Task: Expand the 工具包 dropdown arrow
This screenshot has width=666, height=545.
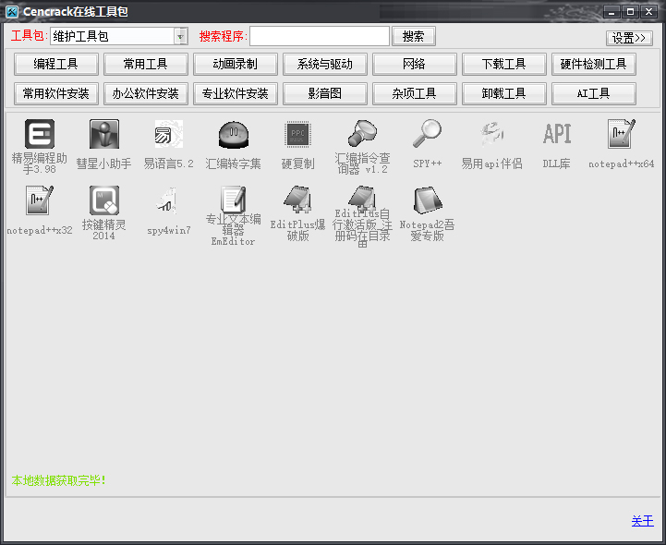Action: coord(181,37)
